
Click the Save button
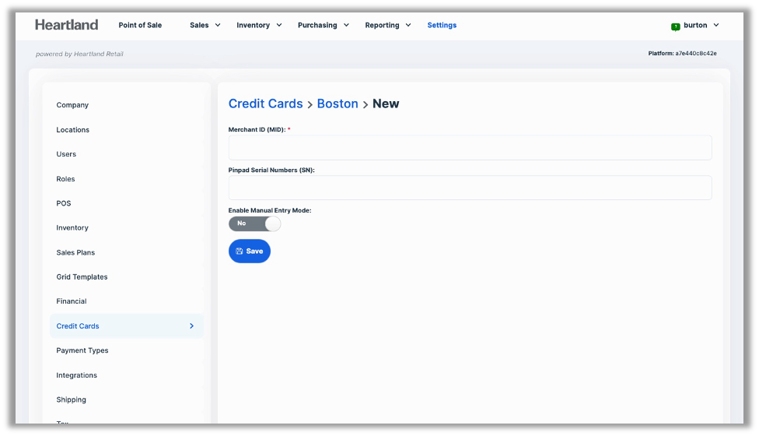coord(249,251)
